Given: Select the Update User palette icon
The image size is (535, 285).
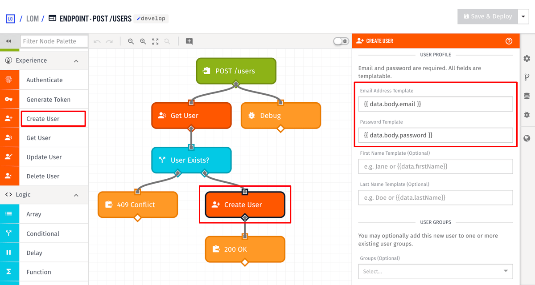Looking at the screenshot, I should (9, 157).
